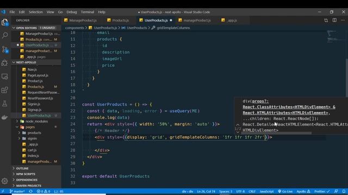348x195 pixels.
Task: Open Source Control view in activity bar
Action: [5, 49]
